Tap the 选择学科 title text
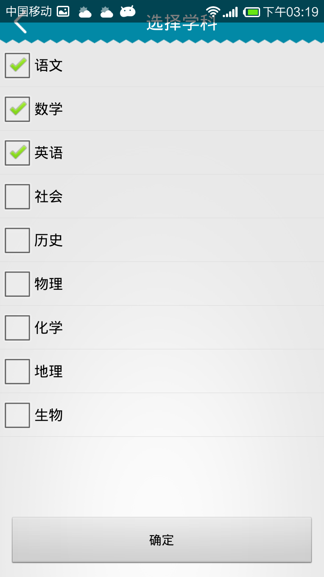The height and width of the screenshot is (577, 324). (182, 23)
